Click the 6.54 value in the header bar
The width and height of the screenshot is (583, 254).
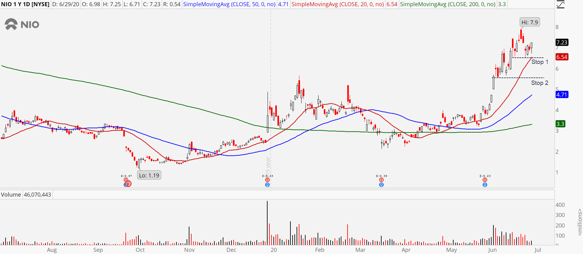click(392, 4)
